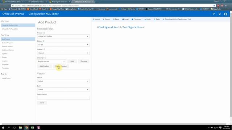Open the GitHub icon in header
Viewport: 232px width, 130px height.
(x=225, y=14)
